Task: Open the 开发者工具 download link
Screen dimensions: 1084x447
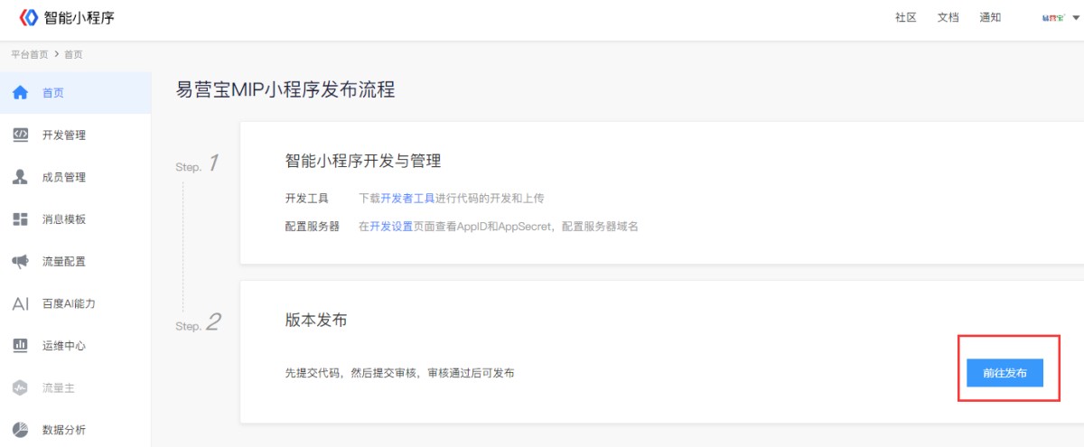Action: [x=408, y=198]
